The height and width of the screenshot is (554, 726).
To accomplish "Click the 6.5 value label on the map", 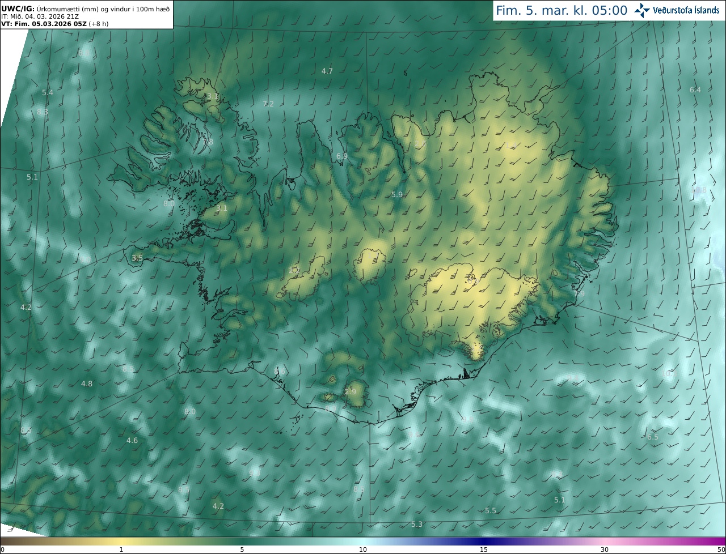I will pos(653,437).
